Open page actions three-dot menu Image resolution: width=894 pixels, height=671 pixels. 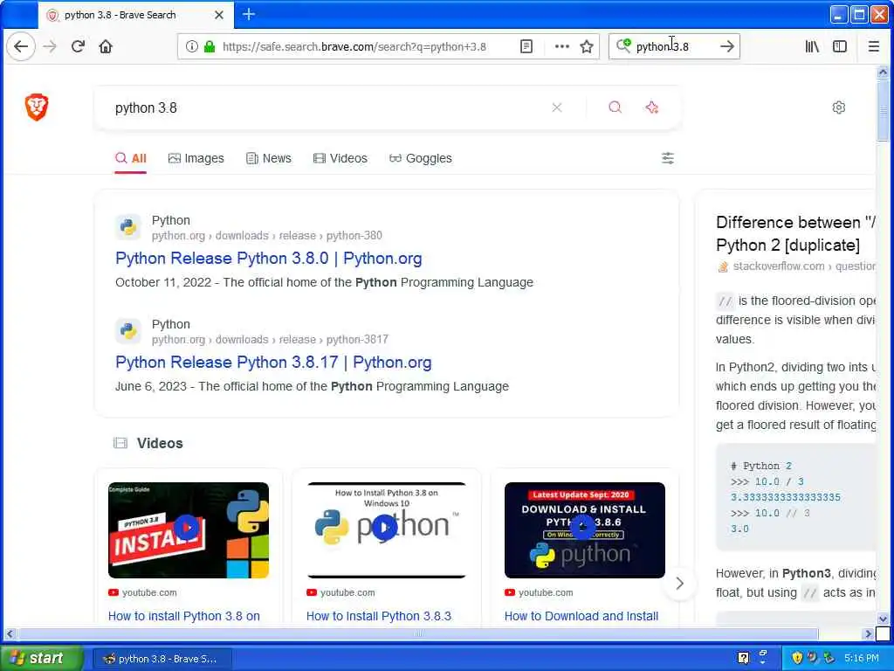561,46
